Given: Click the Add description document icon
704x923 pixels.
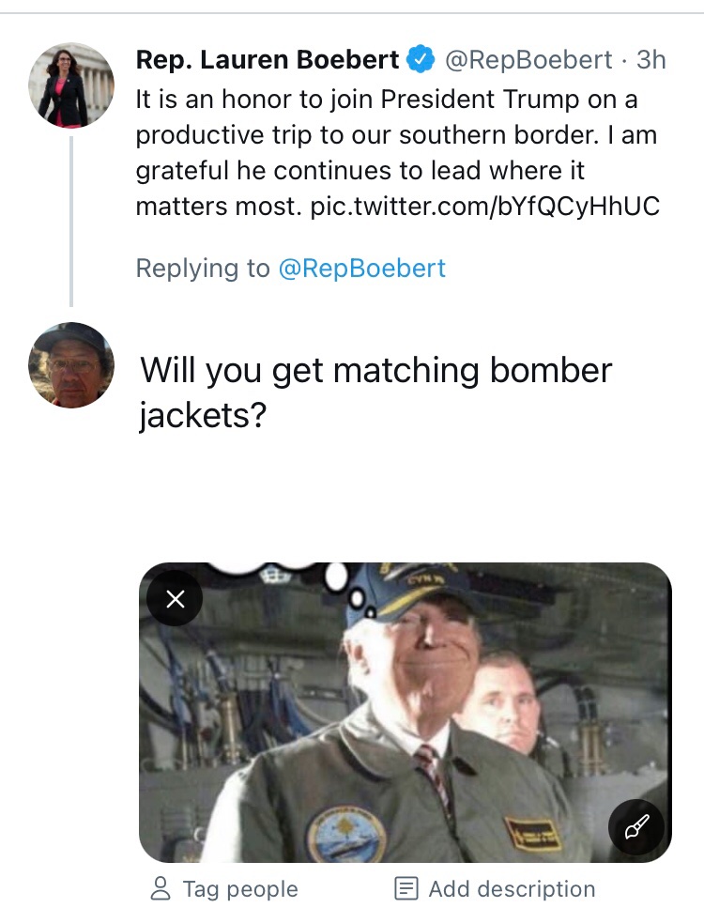Looking at the screenshot, I should [406, 888].
